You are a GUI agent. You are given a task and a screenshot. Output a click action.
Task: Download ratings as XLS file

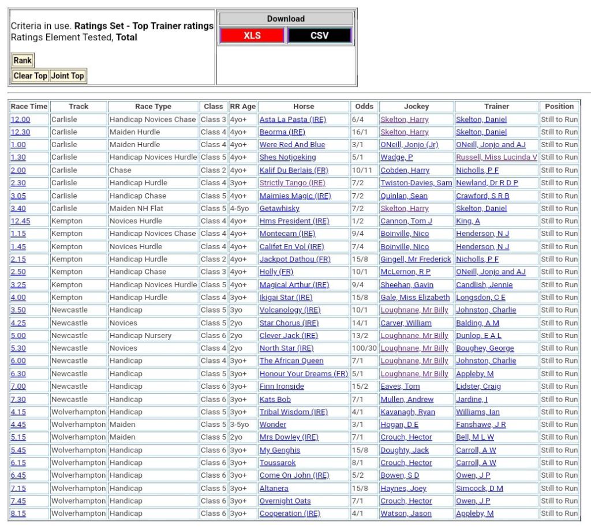[252, 36]
